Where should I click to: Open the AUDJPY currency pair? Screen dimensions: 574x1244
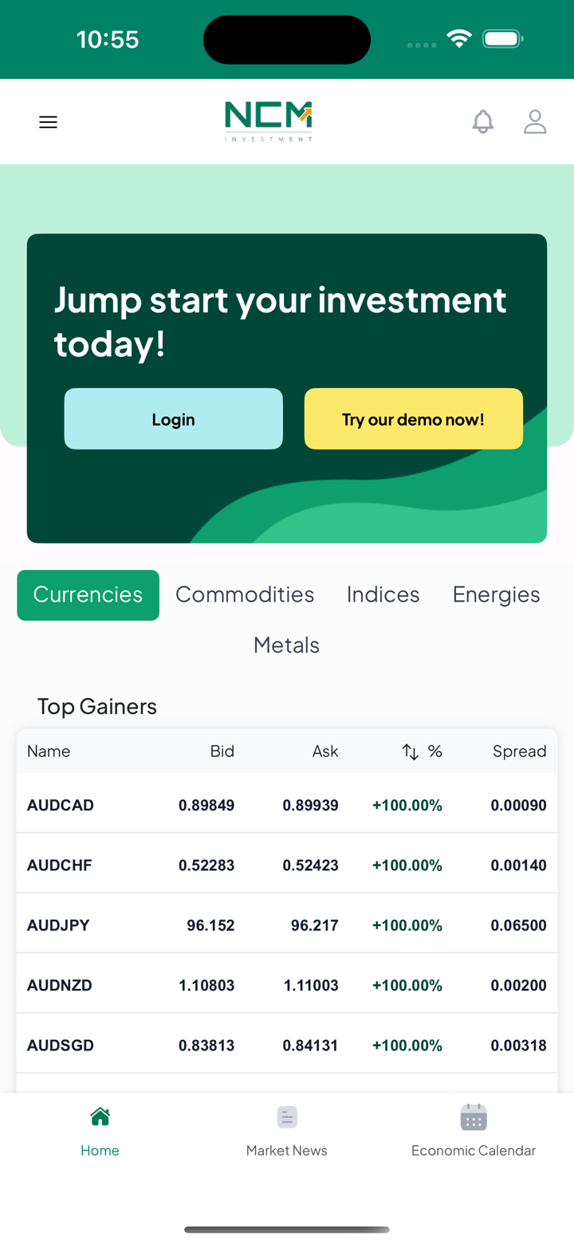286,925
